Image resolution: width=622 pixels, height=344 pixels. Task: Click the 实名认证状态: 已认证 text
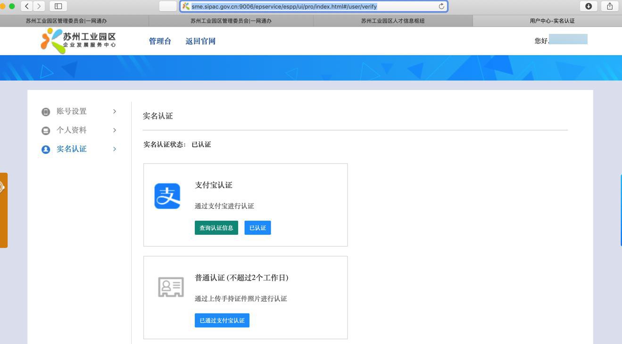pos(177,144)
